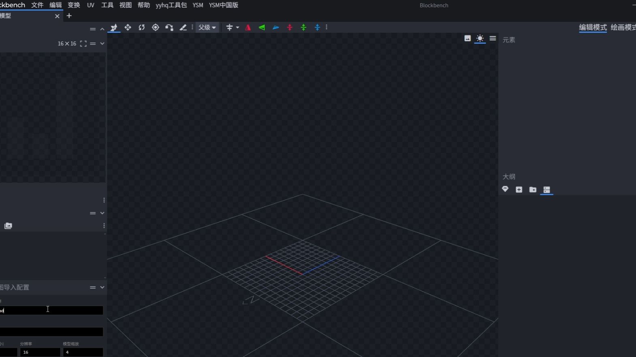The width and height of the screenshot is (636, 357).
Task: Open textures toolbar three-dot menu
Action: pyautogui.click(x=104, y=226)
